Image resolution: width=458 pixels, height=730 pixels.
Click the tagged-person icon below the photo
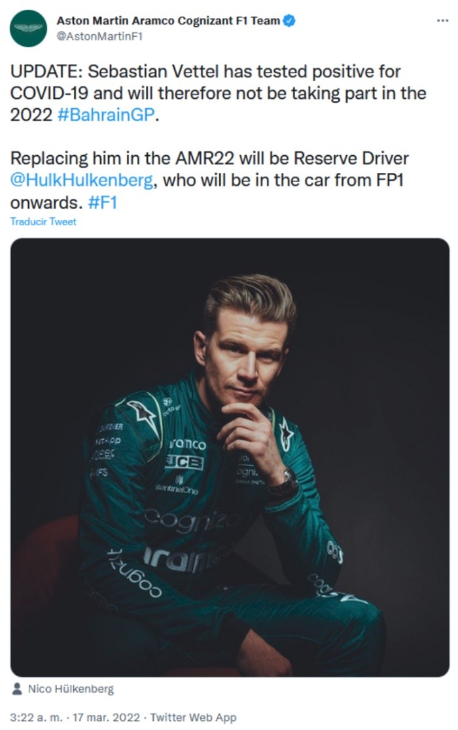[17, 689]
